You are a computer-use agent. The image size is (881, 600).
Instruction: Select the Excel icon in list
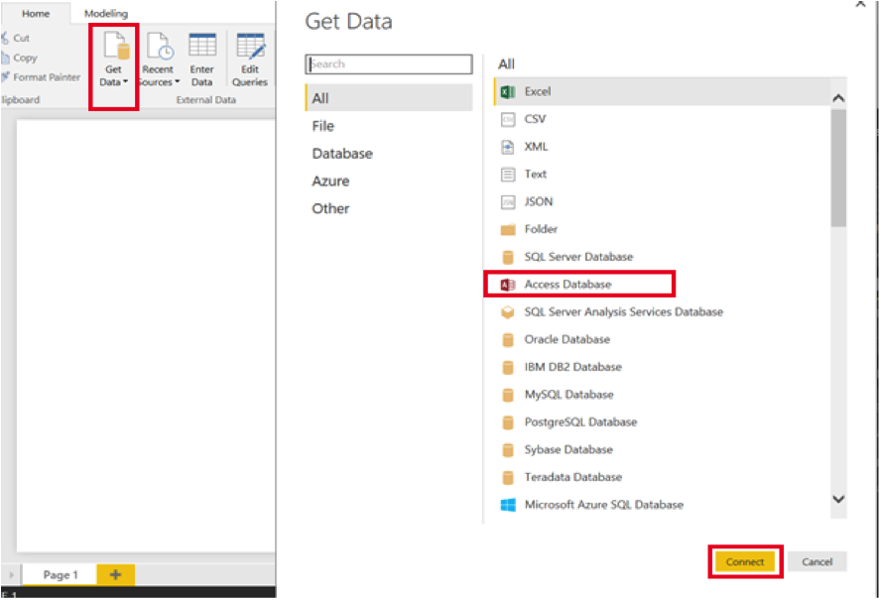tap(508, 91)
